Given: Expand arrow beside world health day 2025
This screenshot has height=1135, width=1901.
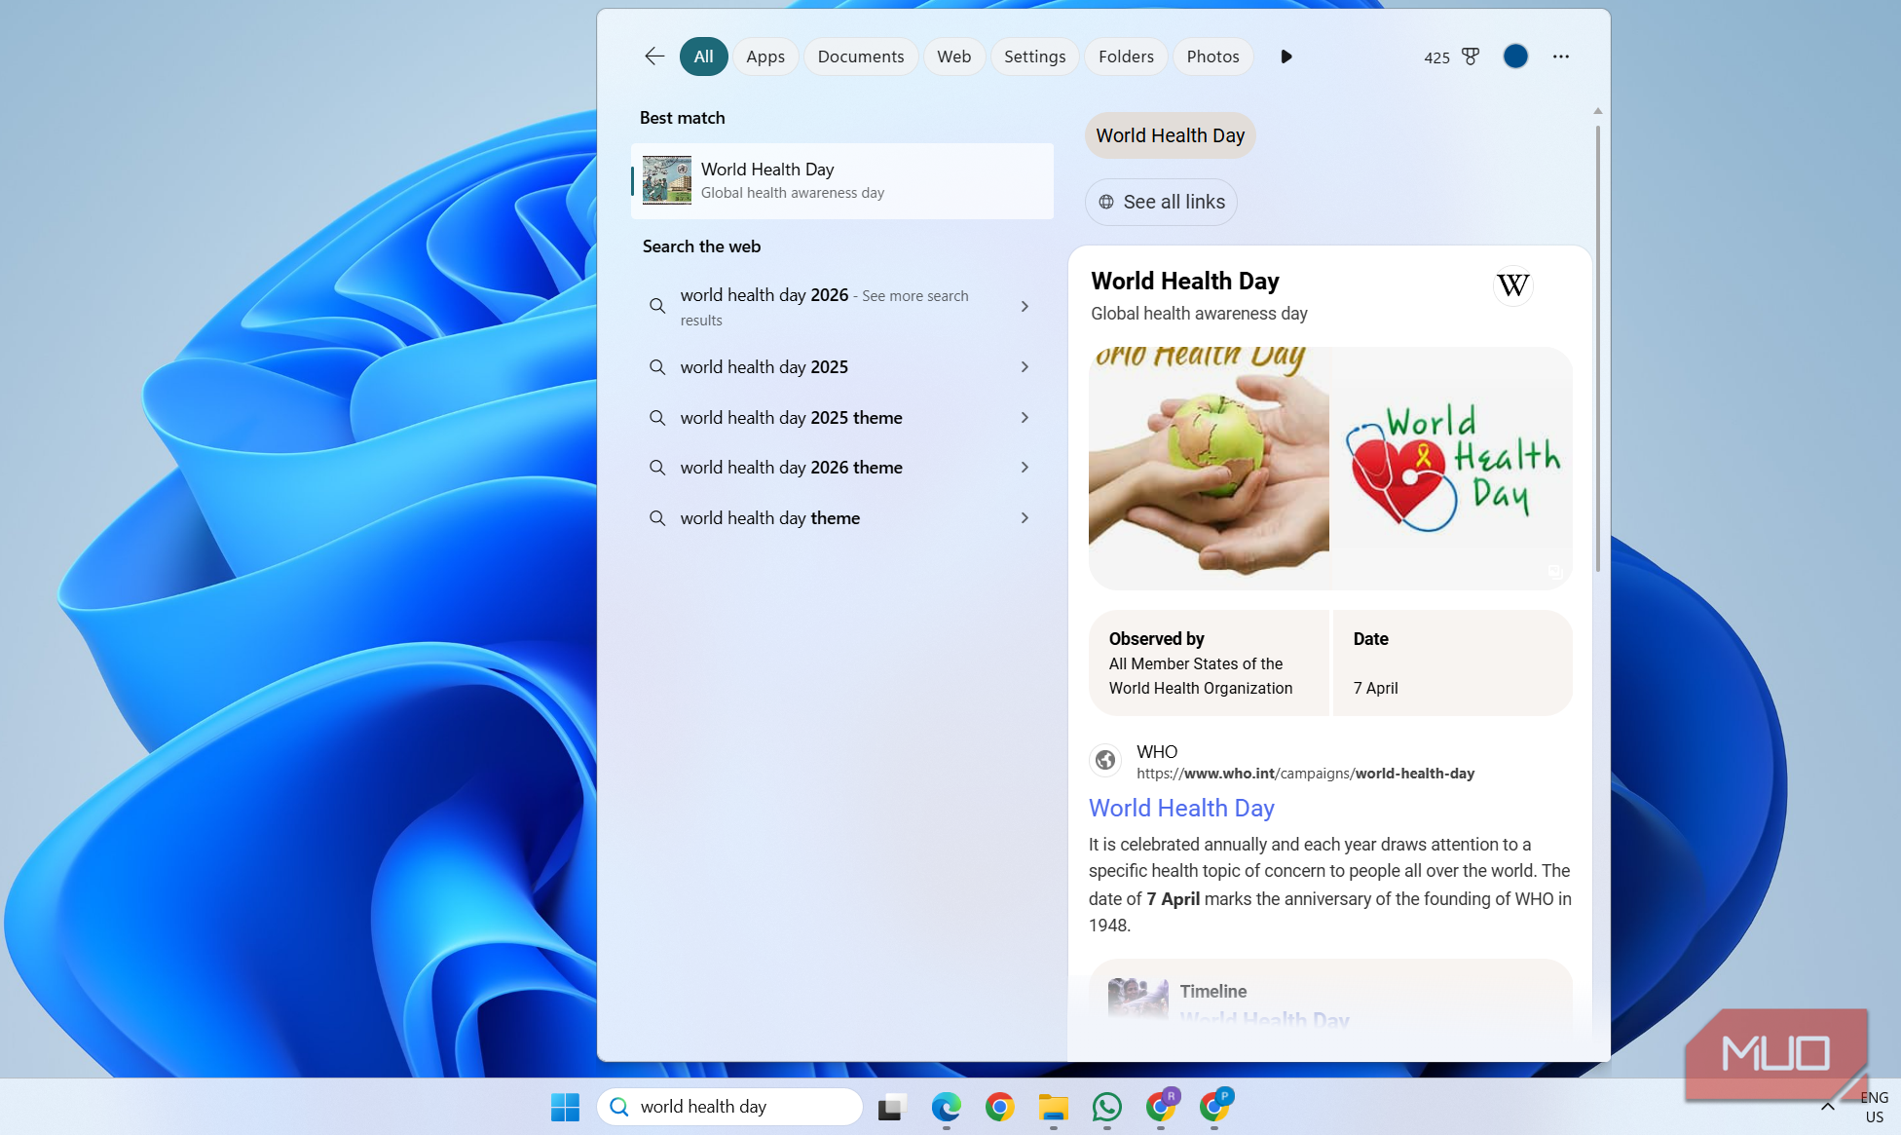Looking at the screenshot, I should (1025, 367).
